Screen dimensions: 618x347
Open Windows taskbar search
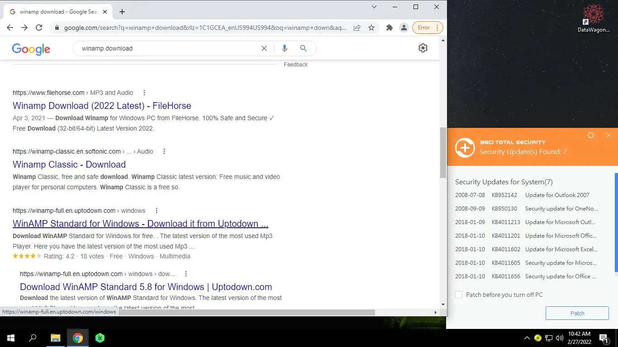click(x=33, y=338)
